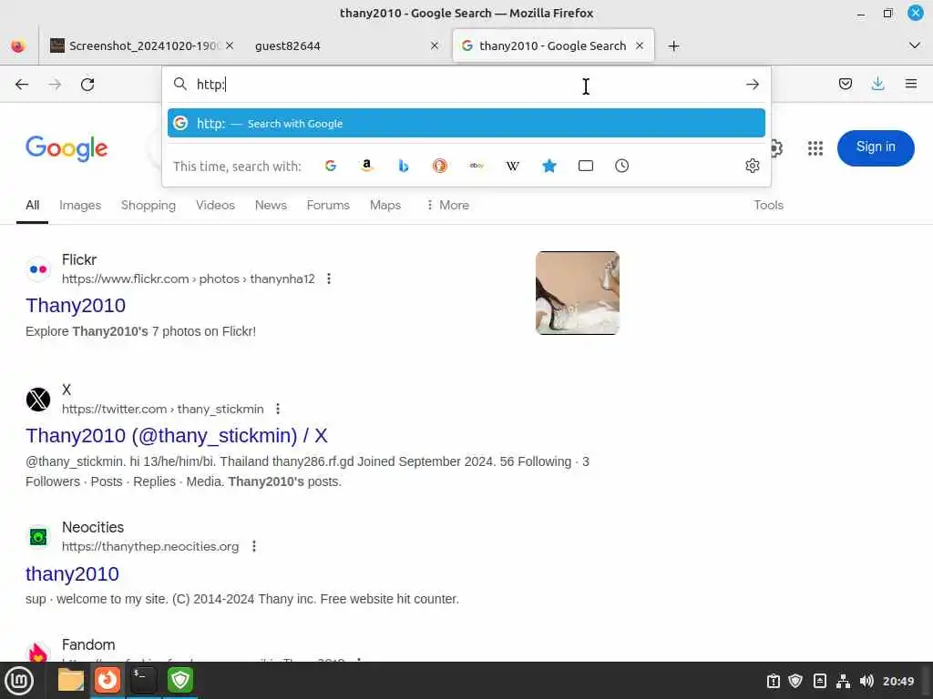This screenshot has width=933, height=699.
Task: Open the Google apps grid
Action: pyautogui.click(x=815, y=148)
